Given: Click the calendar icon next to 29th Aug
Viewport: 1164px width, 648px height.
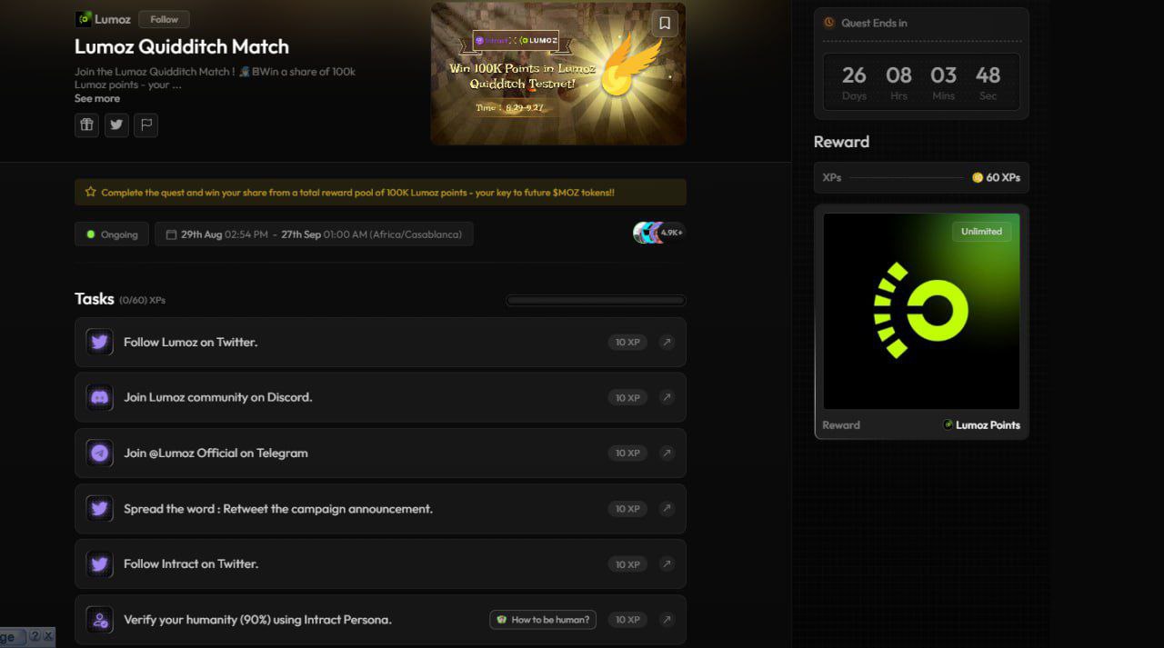Looking at the screenshot, I should pos(171,234).
